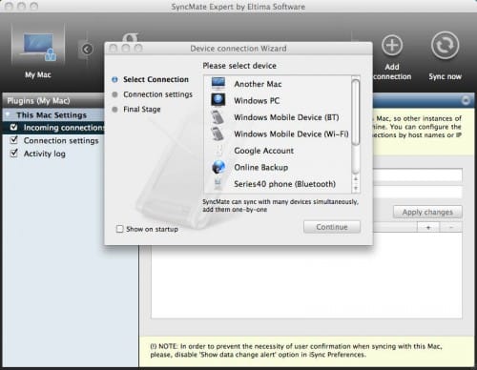
Task: Toggle Connection settings plugin checkbox
Action: click(x=13, y=140)
